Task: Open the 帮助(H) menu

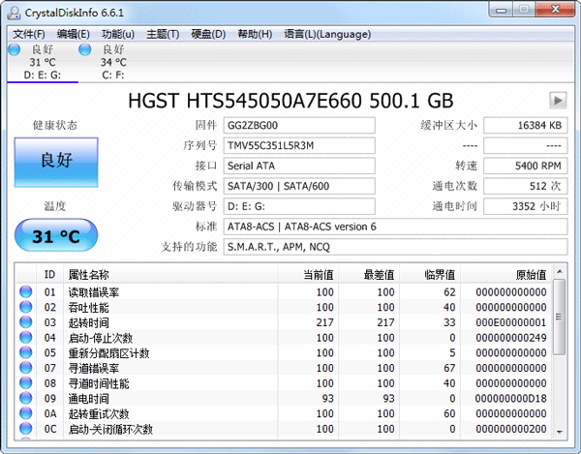Action: coord(255,34)
